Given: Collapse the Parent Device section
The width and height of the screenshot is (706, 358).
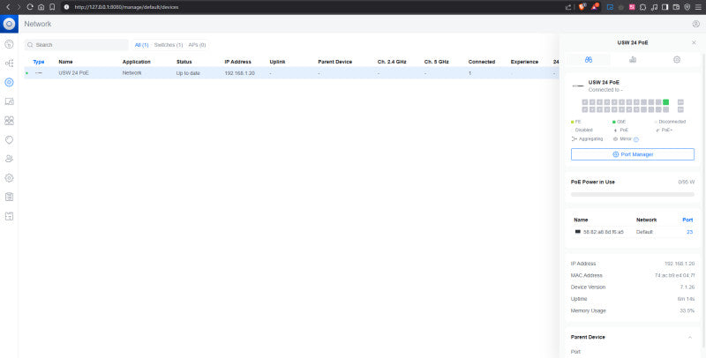Looking at the screenshot, I should click(x=690, y=337).
